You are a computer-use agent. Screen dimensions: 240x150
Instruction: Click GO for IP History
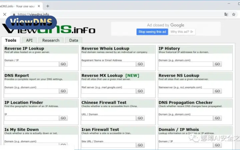217,64
